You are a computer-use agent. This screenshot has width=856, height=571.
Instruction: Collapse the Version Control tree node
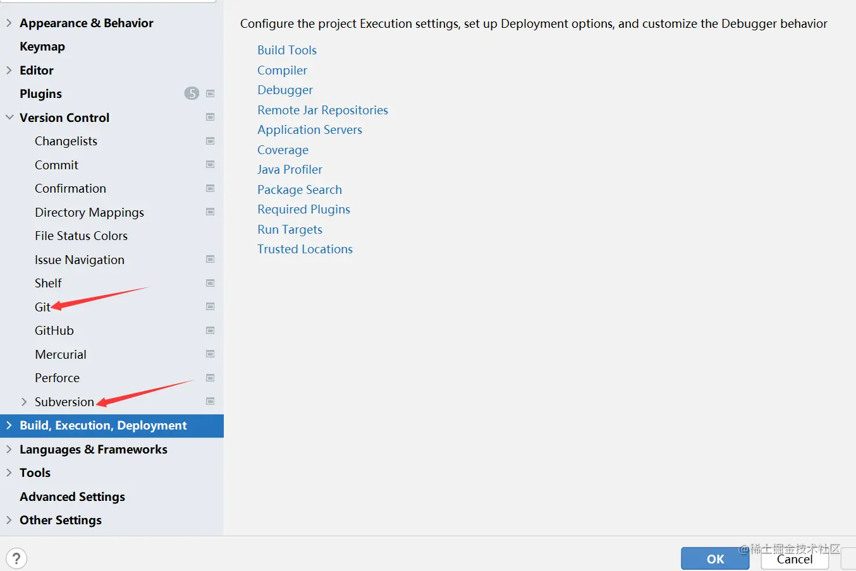[9, 117]
